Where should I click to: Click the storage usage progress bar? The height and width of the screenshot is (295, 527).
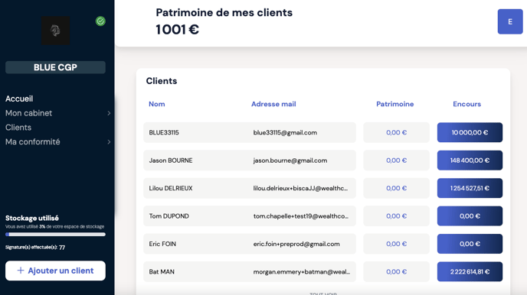[55, 235]
